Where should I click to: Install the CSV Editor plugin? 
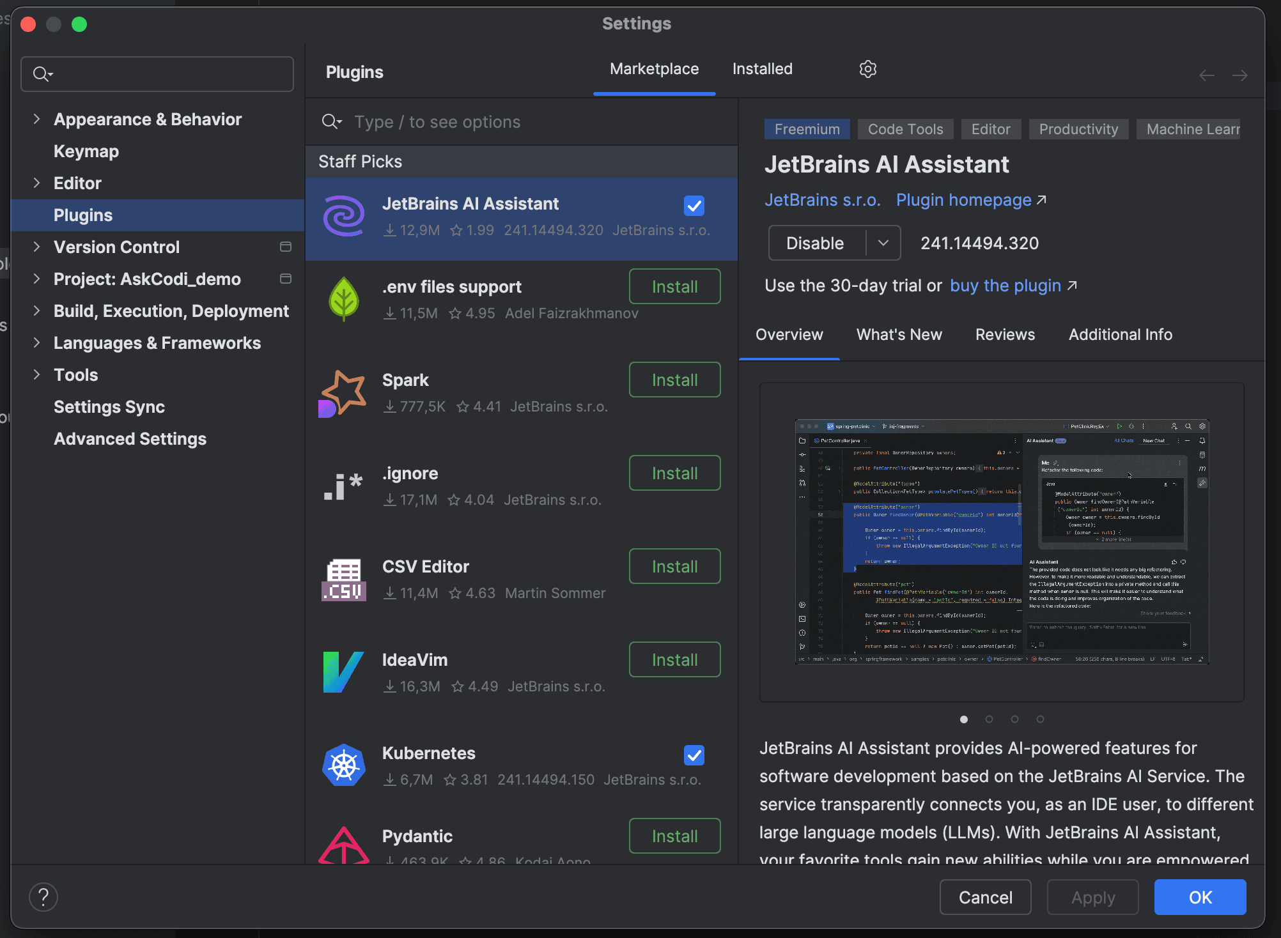[675, 566]
